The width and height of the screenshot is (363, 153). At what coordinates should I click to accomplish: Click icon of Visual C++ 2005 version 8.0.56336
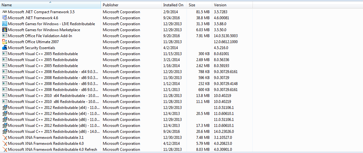pos(4,60)
